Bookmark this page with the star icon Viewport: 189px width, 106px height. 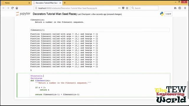[127, 8]
